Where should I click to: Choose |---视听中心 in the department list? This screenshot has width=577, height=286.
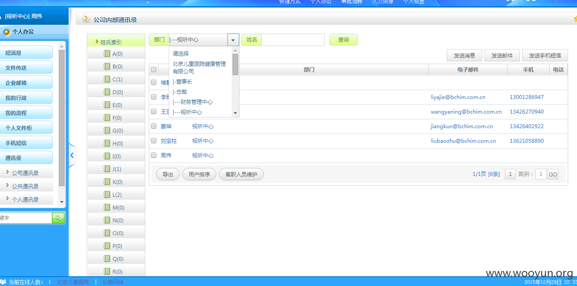(201, 112)
